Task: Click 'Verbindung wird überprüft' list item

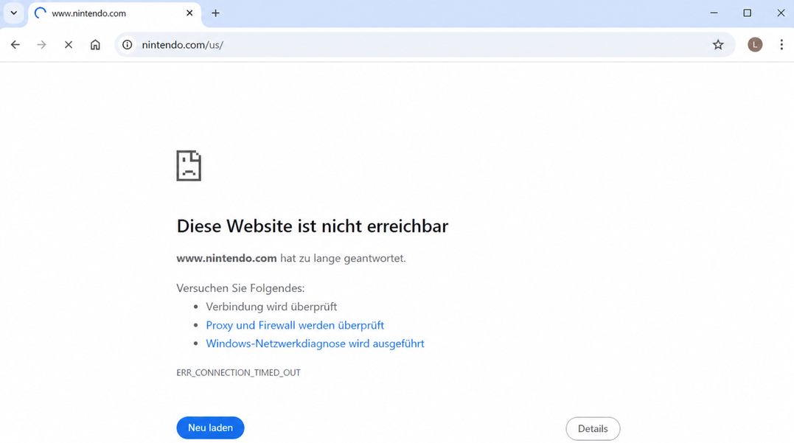Action: tap(271, 307)
